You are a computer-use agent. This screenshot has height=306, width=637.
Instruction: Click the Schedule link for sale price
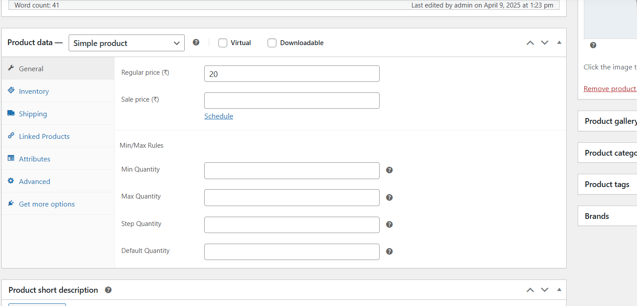tap(218, 116)
